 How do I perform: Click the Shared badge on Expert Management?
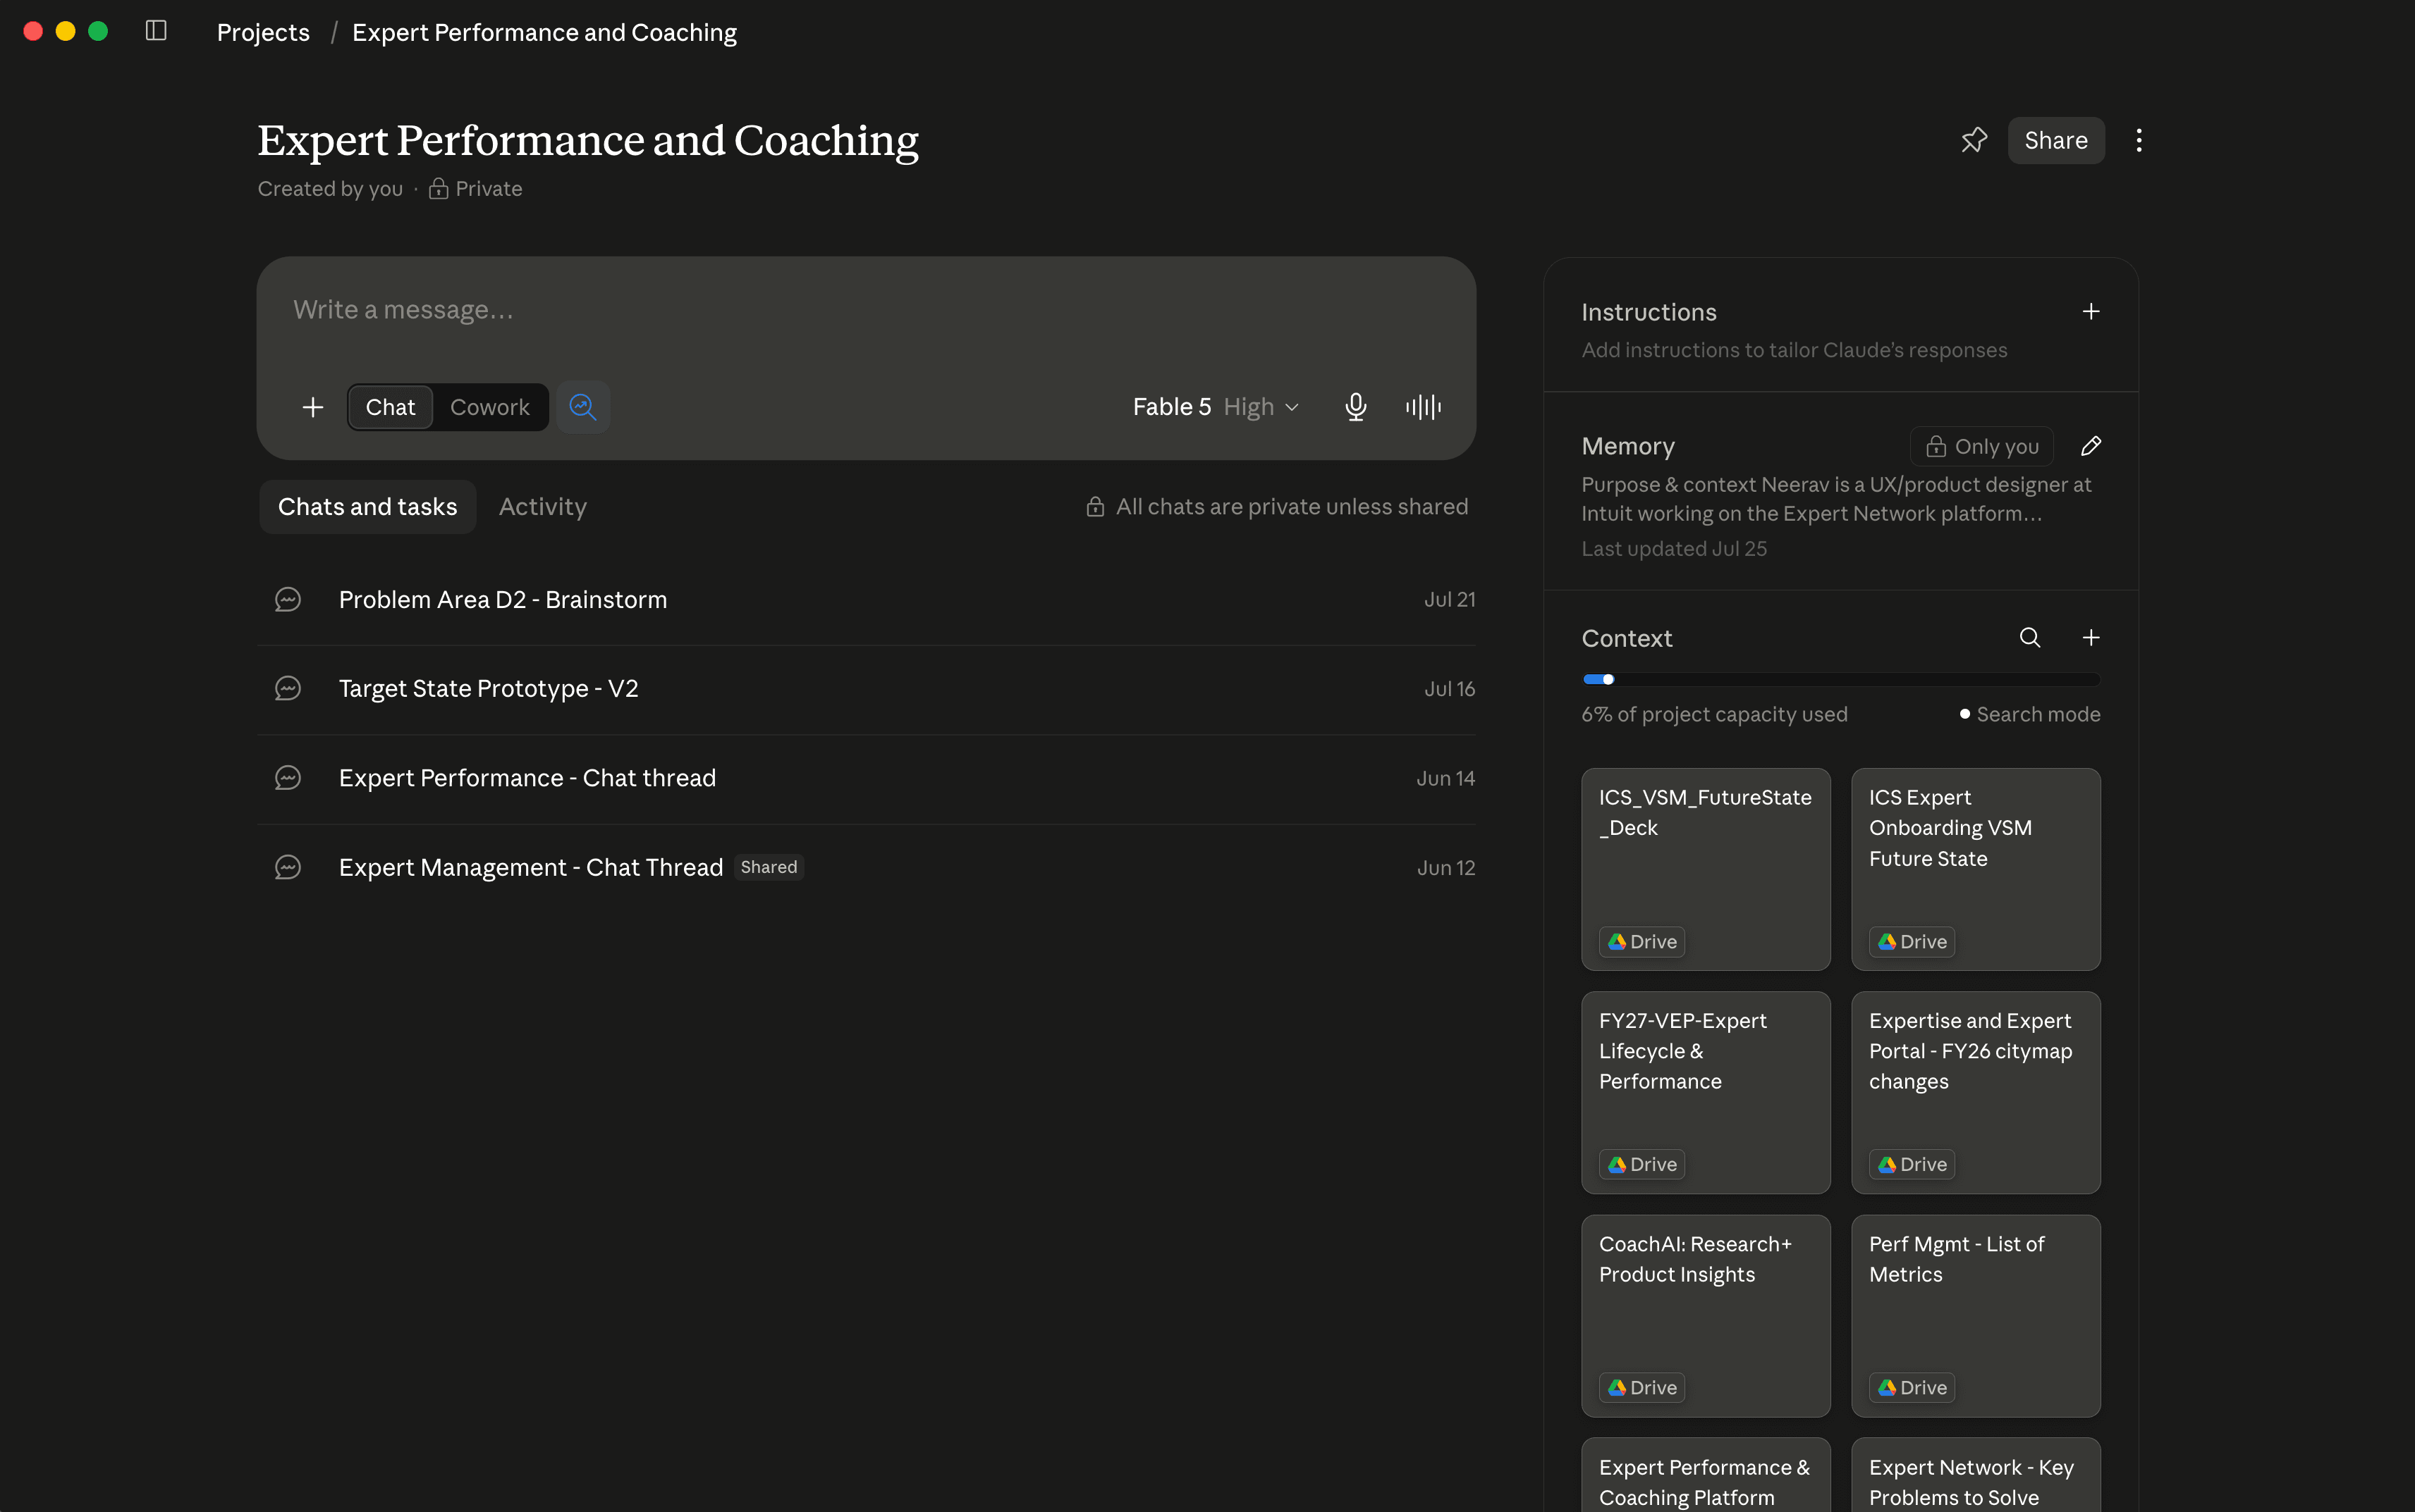click(x=769, y=867)
